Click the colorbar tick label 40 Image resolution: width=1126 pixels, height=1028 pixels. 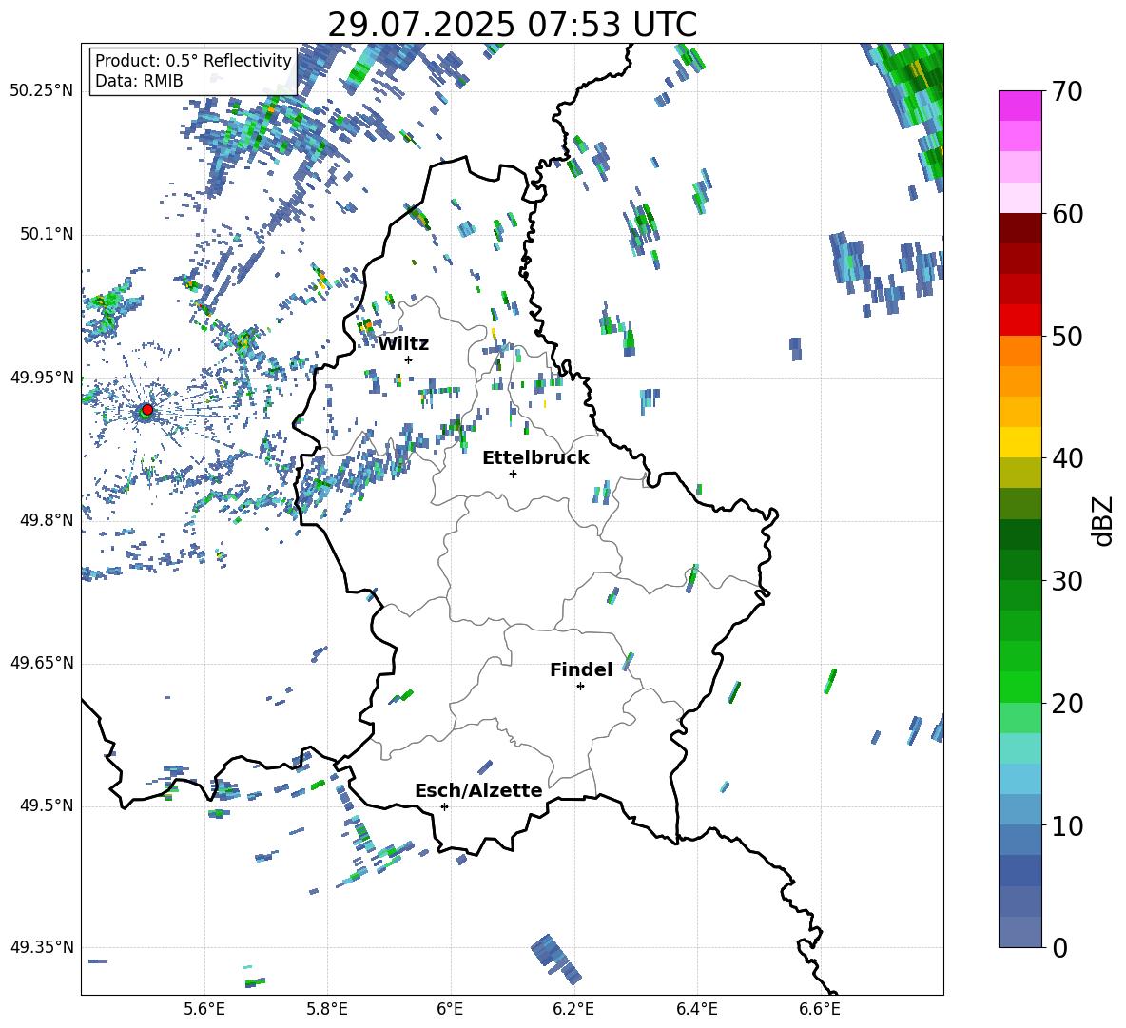click(1067, 458)
